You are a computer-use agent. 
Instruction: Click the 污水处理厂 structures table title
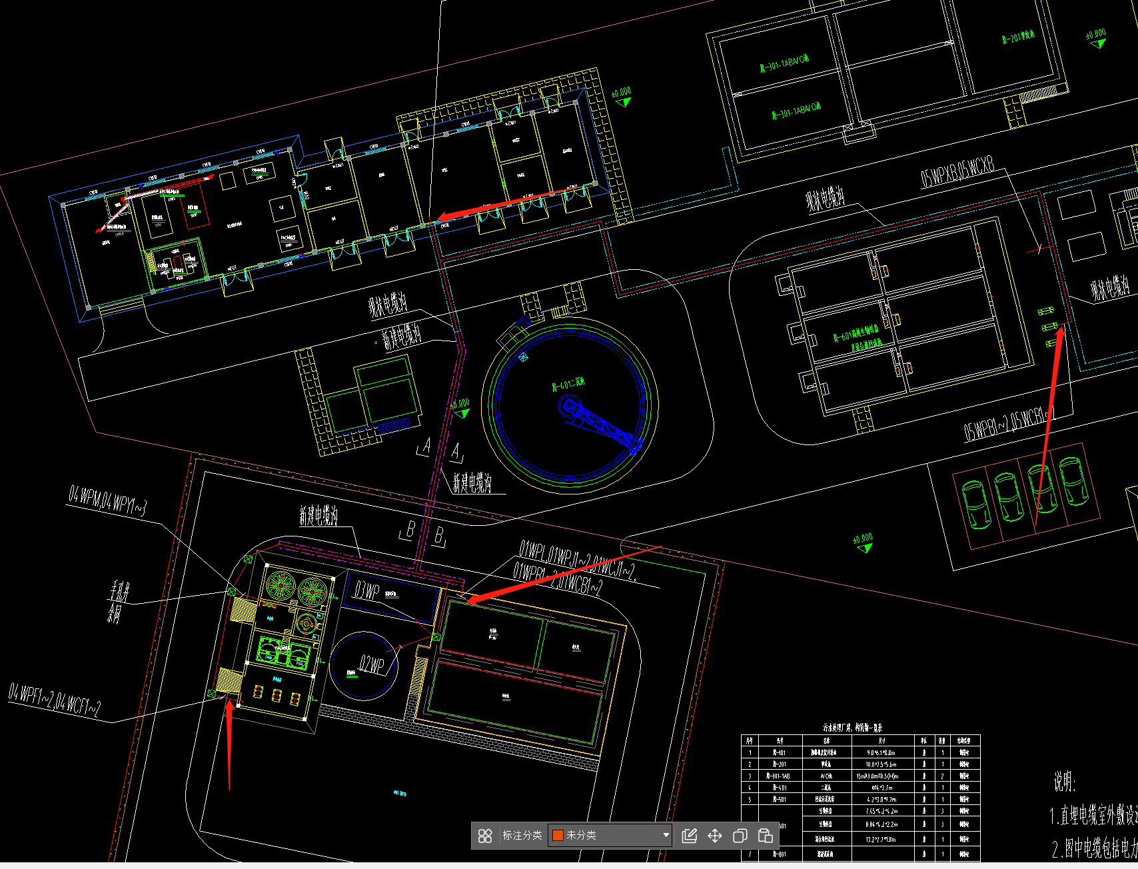pos(852,728)
